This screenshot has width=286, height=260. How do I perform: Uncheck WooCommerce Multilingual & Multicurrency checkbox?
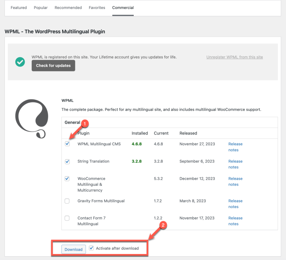[67, 179]
